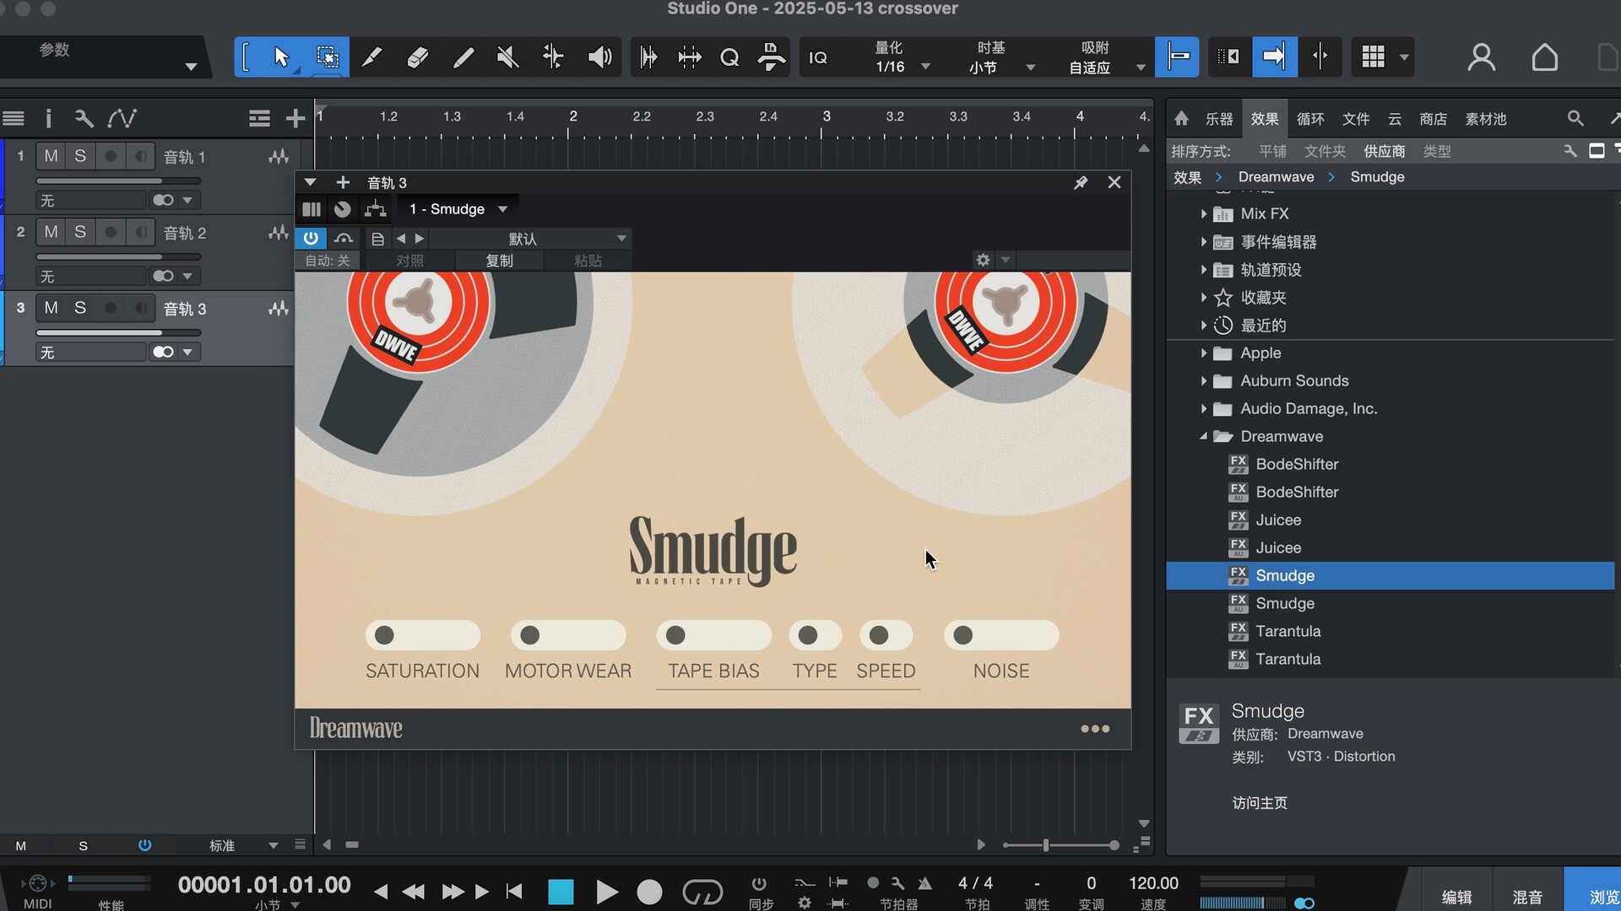
Task: Toggle the loop button in transport
Action: click(x=702, y=892)
